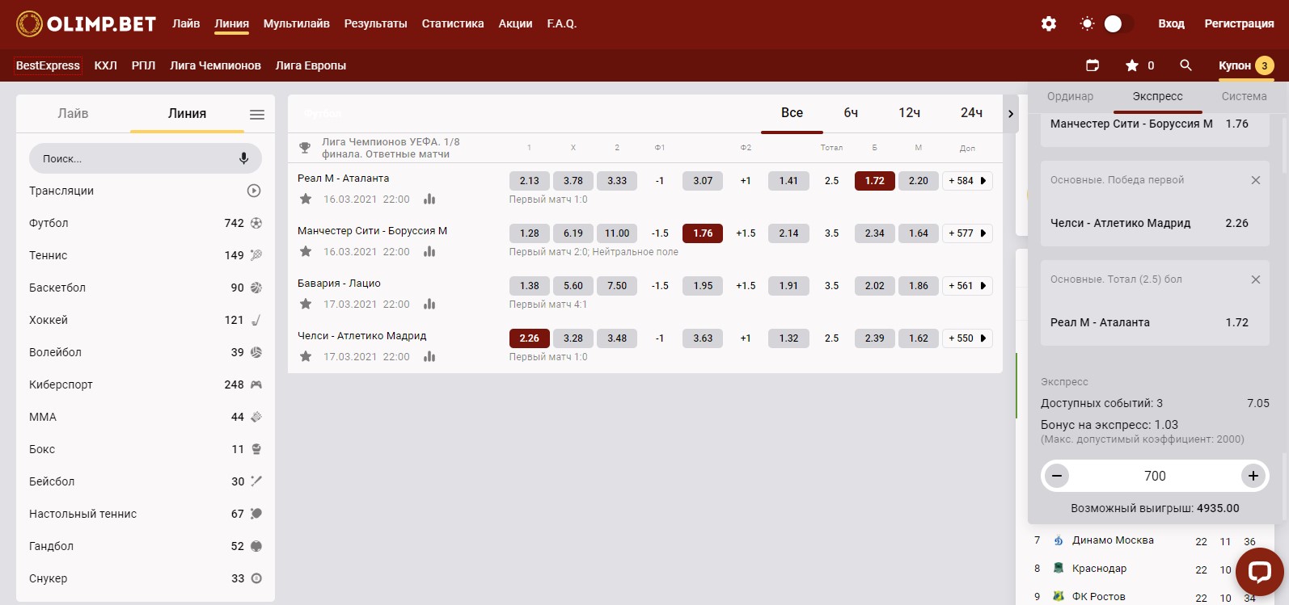
Task: Remove Реал М - Аталанта total bet
Action: (x=1256, y=279)
